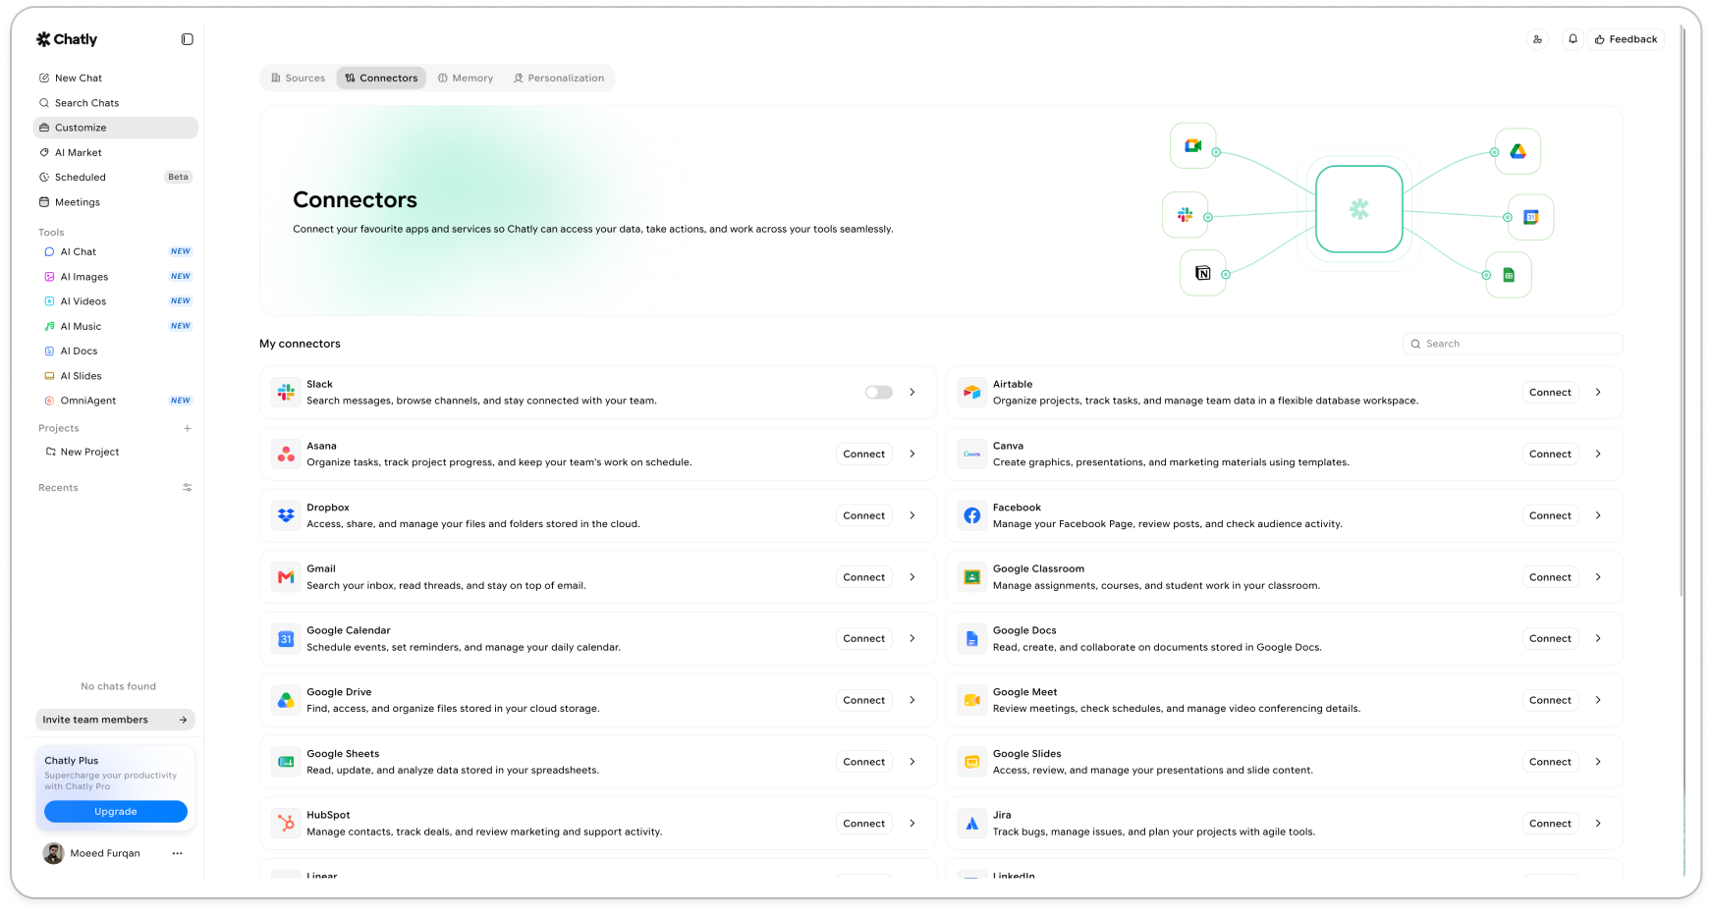Click Invite team members
Screen dimensions: 1713x913
click(115, 720)
